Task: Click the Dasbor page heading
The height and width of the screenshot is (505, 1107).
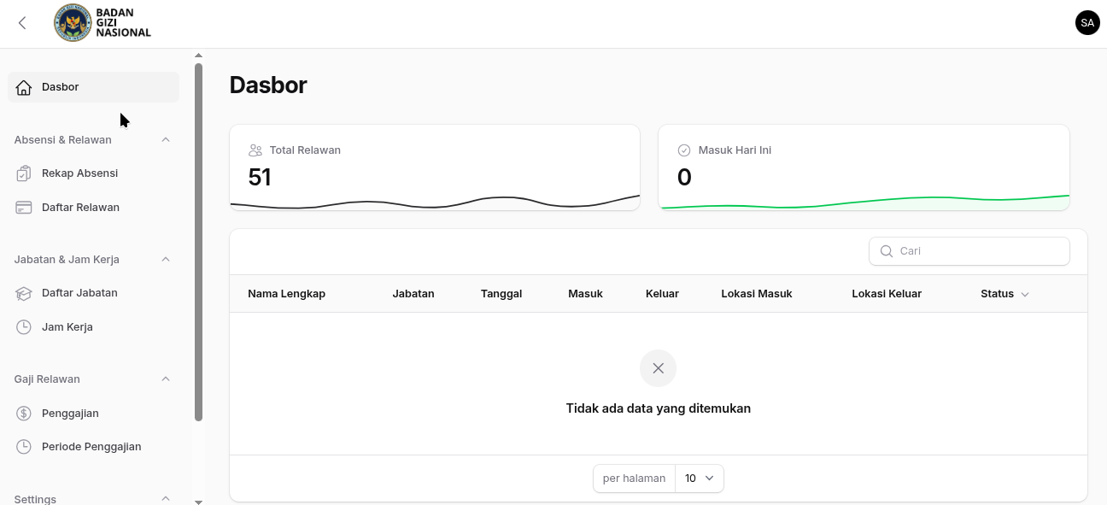Action: tap(268, 85)
